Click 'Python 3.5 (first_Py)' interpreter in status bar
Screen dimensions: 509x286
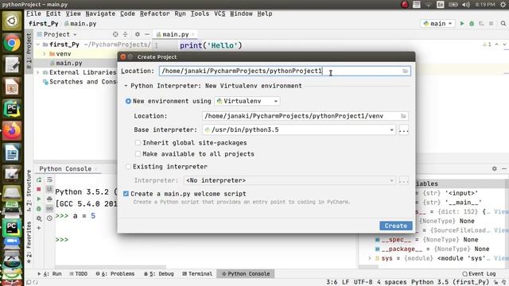[x=450, y=282]
